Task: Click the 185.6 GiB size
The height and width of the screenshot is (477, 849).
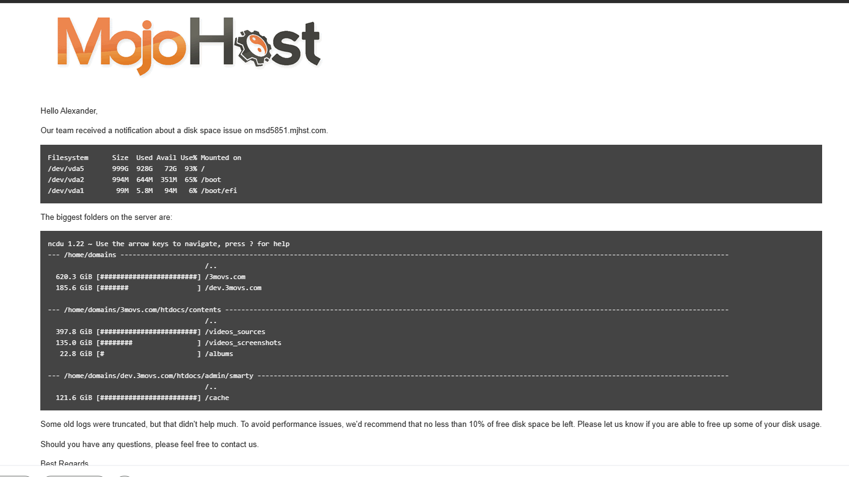Action: click(x=74, y=288)
